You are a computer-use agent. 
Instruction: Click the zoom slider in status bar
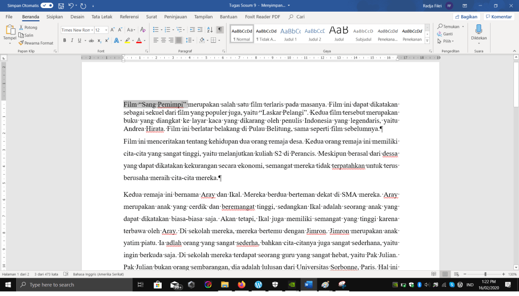point(485,274)
